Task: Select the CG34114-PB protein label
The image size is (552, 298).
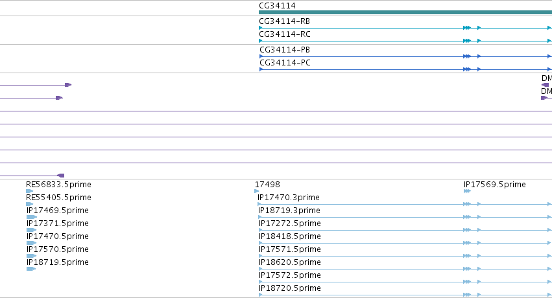Action: [285, 50]
